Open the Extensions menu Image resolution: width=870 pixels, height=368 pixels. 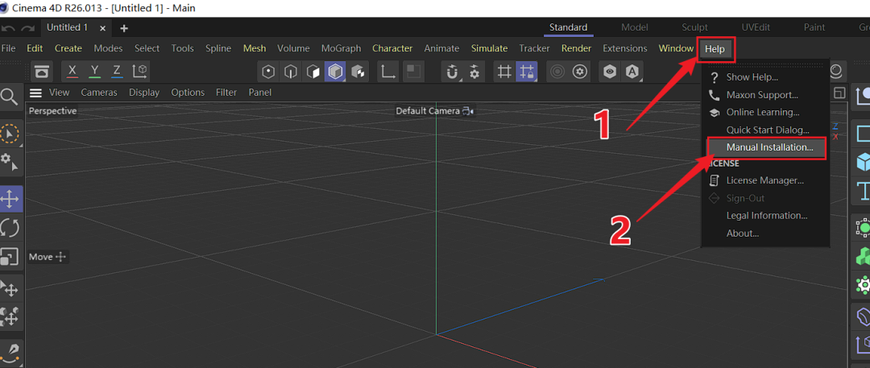(x=625, y=48)
